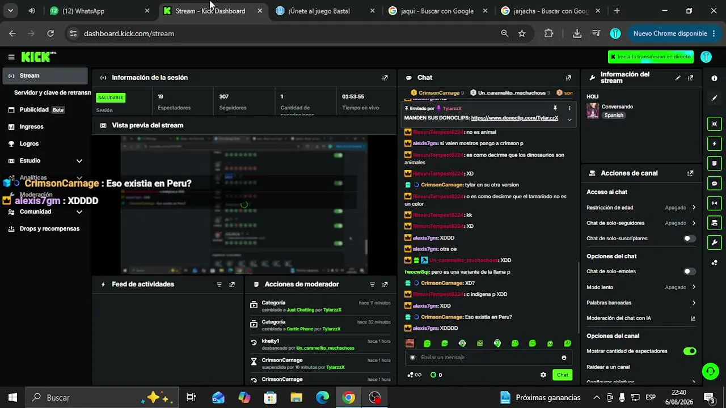Screen dimensions: 726x408
Task: Select Stream in the left sidebar
Action: (45, 76)
